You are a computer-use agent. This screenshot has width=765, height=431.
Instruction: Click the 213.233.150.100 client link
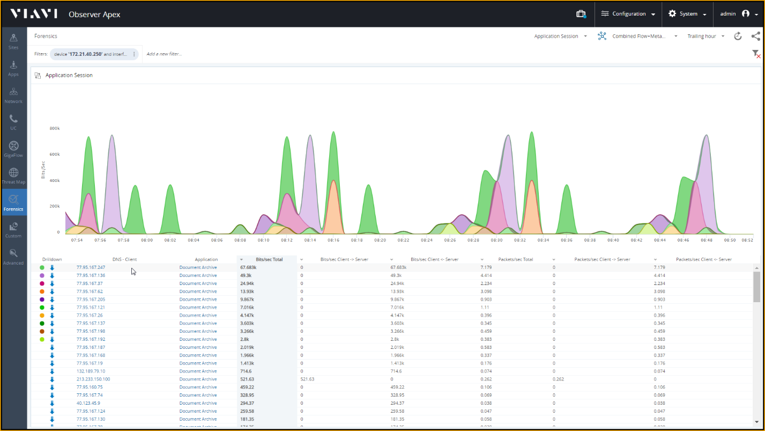[93, 379]
